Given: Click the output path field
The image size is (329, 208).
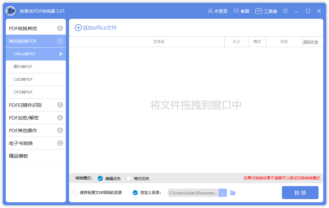Looking at the screenshot, I should (193, 193).
